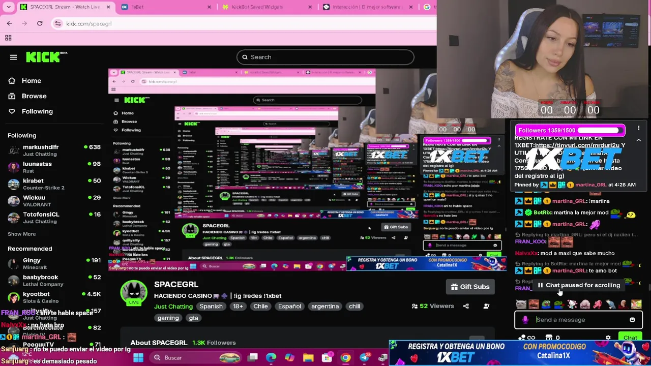Open Wickuu channel in Following
Viewport: 651px width, 366px height.
[54, 201]
